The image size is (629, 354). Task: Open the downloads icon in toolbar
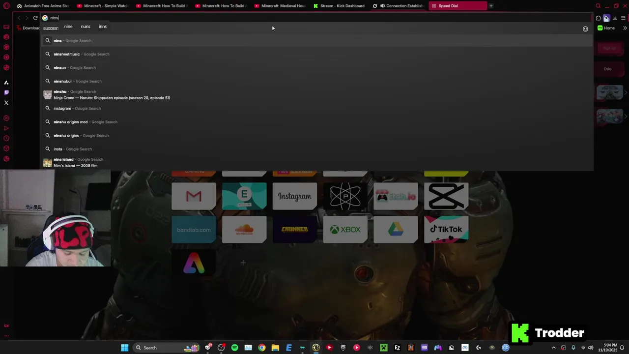(615, 18)
